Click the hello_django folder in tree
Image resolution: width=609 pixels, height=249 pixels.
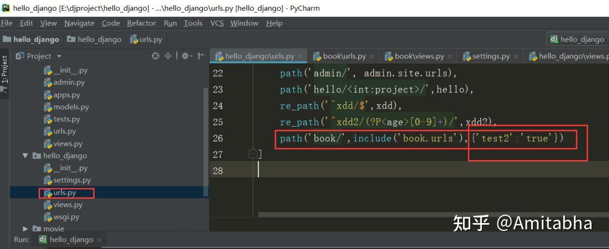point(60,156)
